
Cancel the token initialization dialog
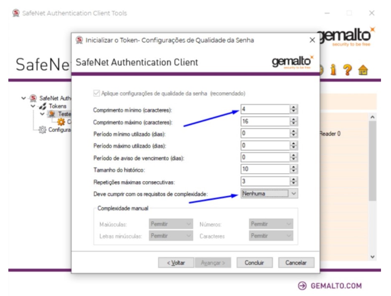point(296,263)
